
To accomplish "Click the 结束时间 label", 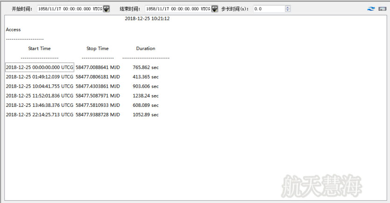I will pyautogui.click(x=130, y=9).
